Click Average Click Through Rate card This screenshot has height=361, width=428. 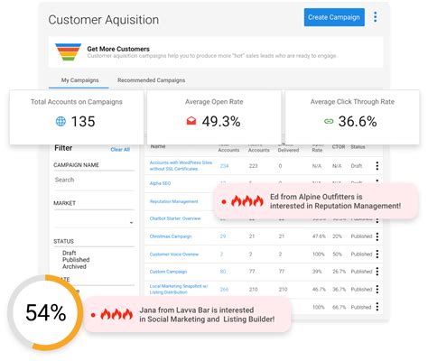coord(352,117)
